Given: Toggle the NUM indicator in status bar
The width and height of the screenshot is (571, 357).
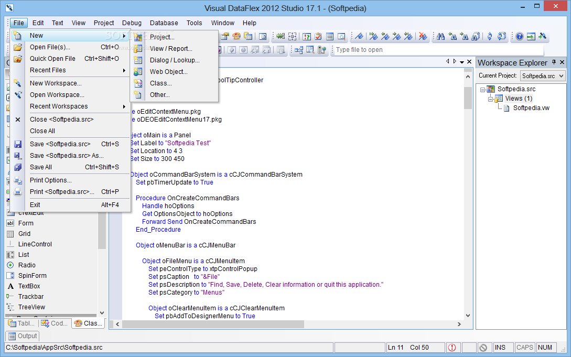Looking at the screenshot, I should [545, 348].
